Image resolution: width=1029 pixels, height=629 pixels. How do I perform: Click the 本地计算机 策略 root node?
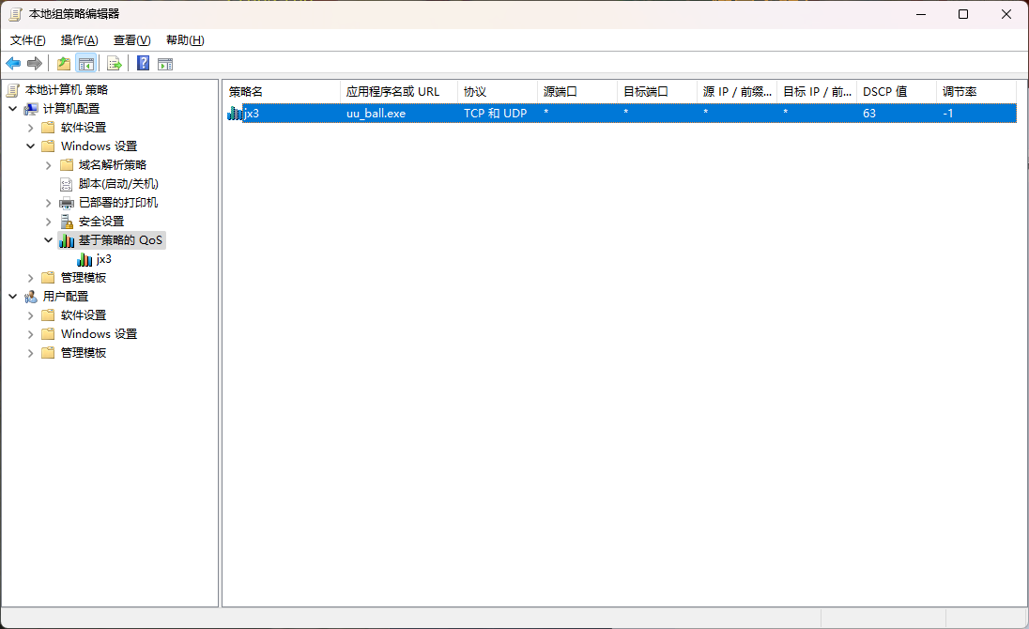click(66, 90)
